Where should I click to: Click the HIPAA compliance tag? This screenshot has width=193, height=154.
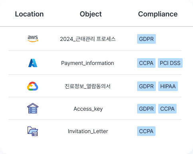[168, 86]
